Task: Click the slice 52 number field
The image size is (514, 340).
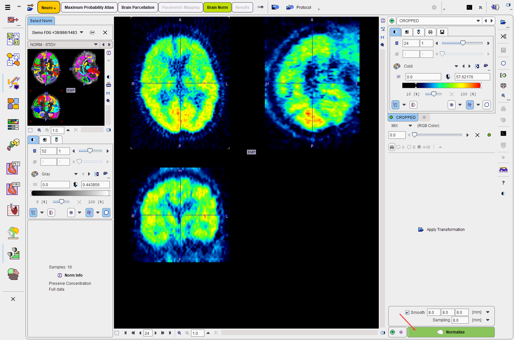Action: tap(48, 151)
